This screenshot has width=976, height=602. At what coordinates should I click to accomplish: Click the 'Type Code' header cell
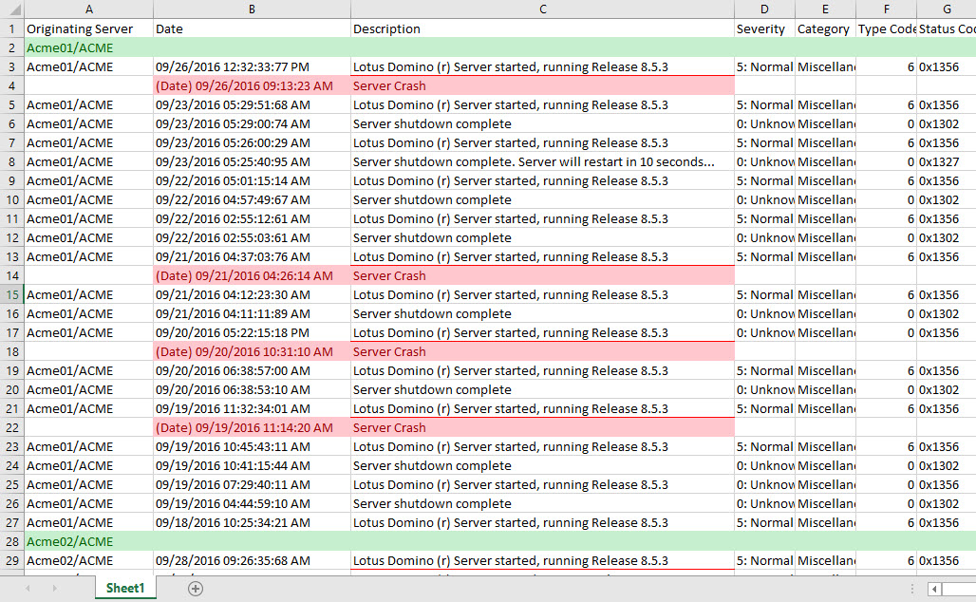[887, 28]
